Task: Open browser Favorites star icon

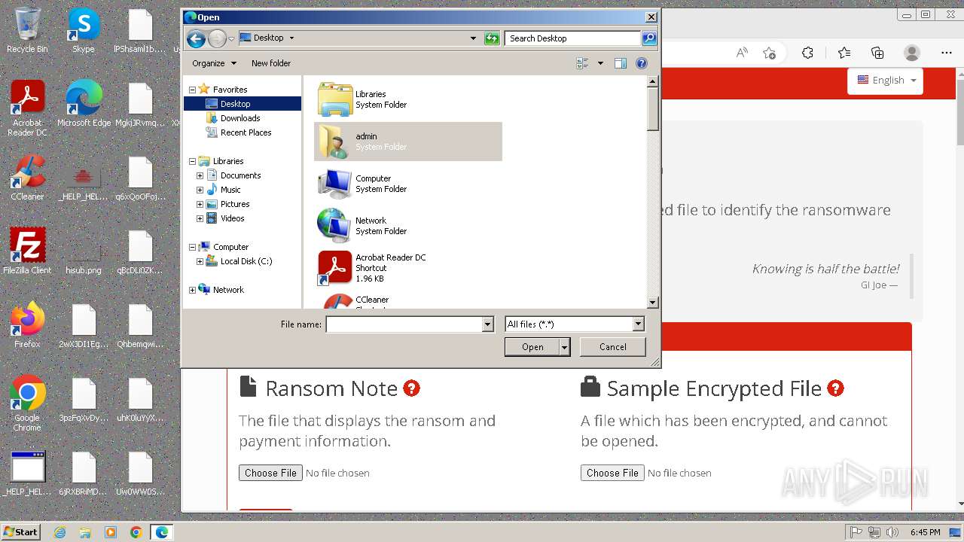Action: click(x=844, y=53)
